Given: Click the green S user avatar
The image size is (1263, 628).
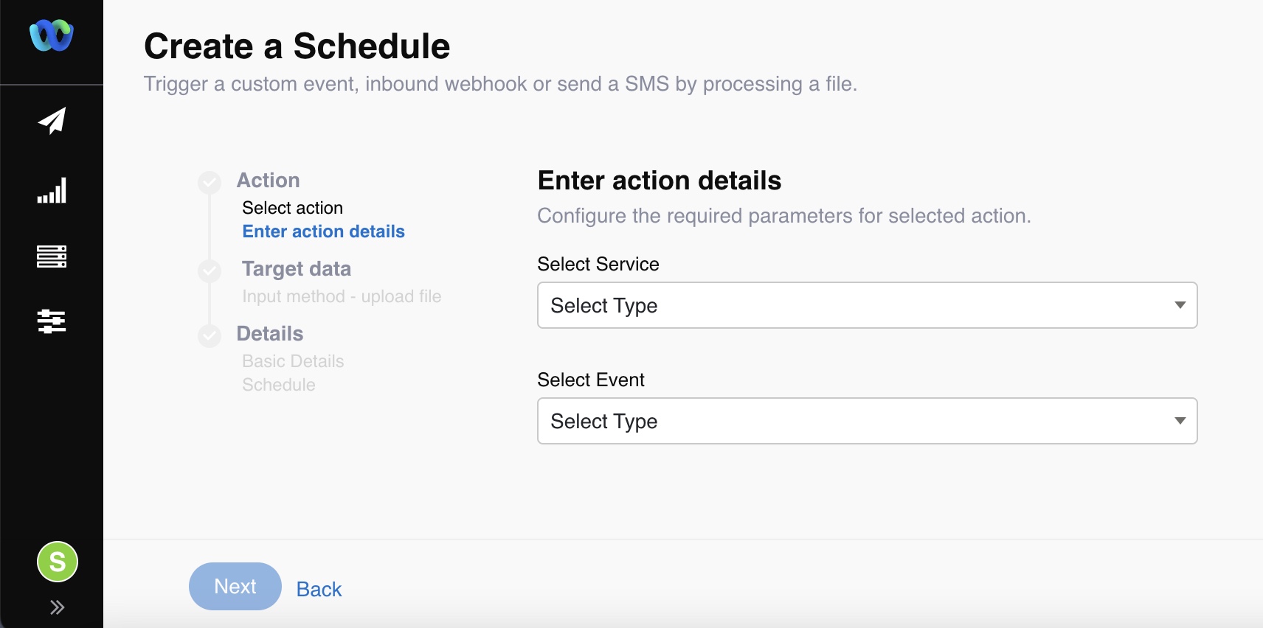Looking at the screenshot, I should [x=58, y=562].
